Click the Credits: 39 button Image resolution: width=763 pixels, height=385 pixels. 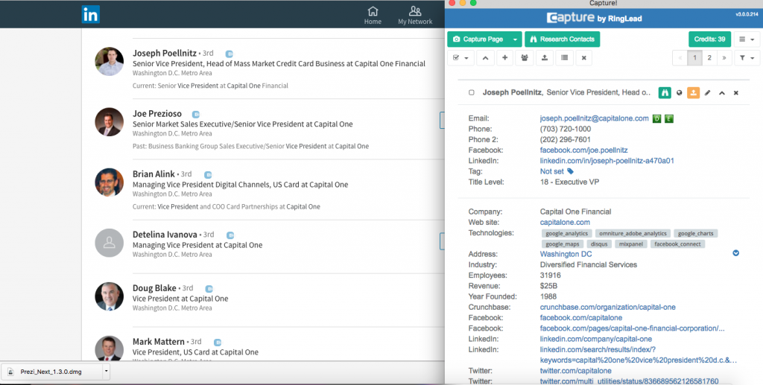pos(709,39)
